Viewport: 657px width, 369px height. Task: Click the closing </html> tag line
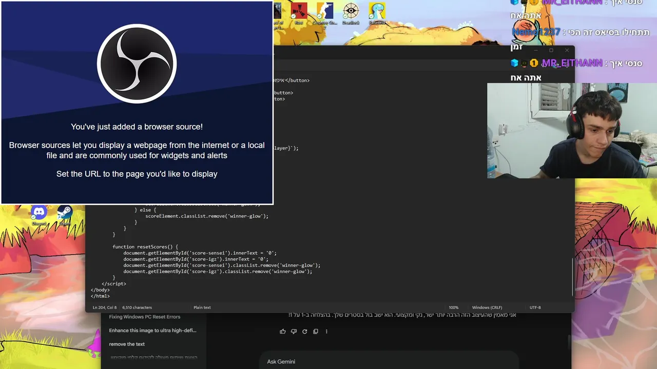click(100, 296)
